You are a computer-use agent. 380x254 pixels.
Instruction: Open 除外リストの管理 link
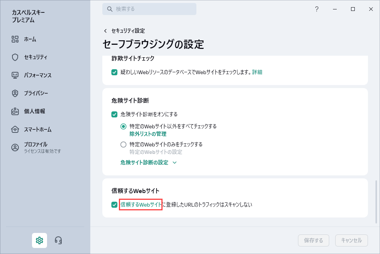148,134
